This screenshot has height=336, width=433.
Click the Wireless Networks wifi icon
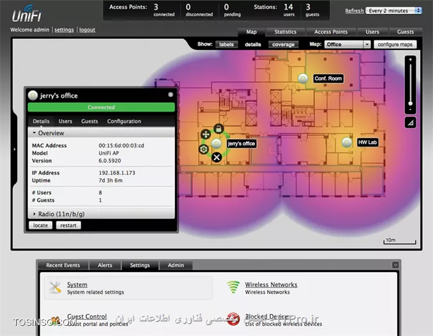tap(233, 287)
